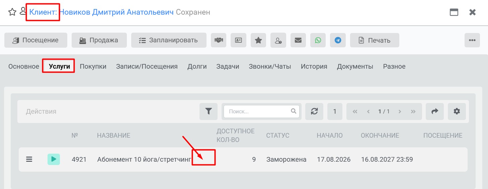Switch to the Основное tab

24,66
